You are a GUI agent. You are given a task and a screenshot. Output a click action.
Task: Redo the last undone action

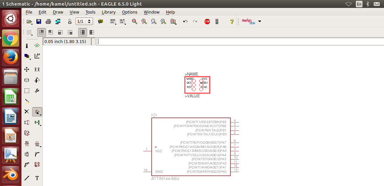click(x=195, y=22)
